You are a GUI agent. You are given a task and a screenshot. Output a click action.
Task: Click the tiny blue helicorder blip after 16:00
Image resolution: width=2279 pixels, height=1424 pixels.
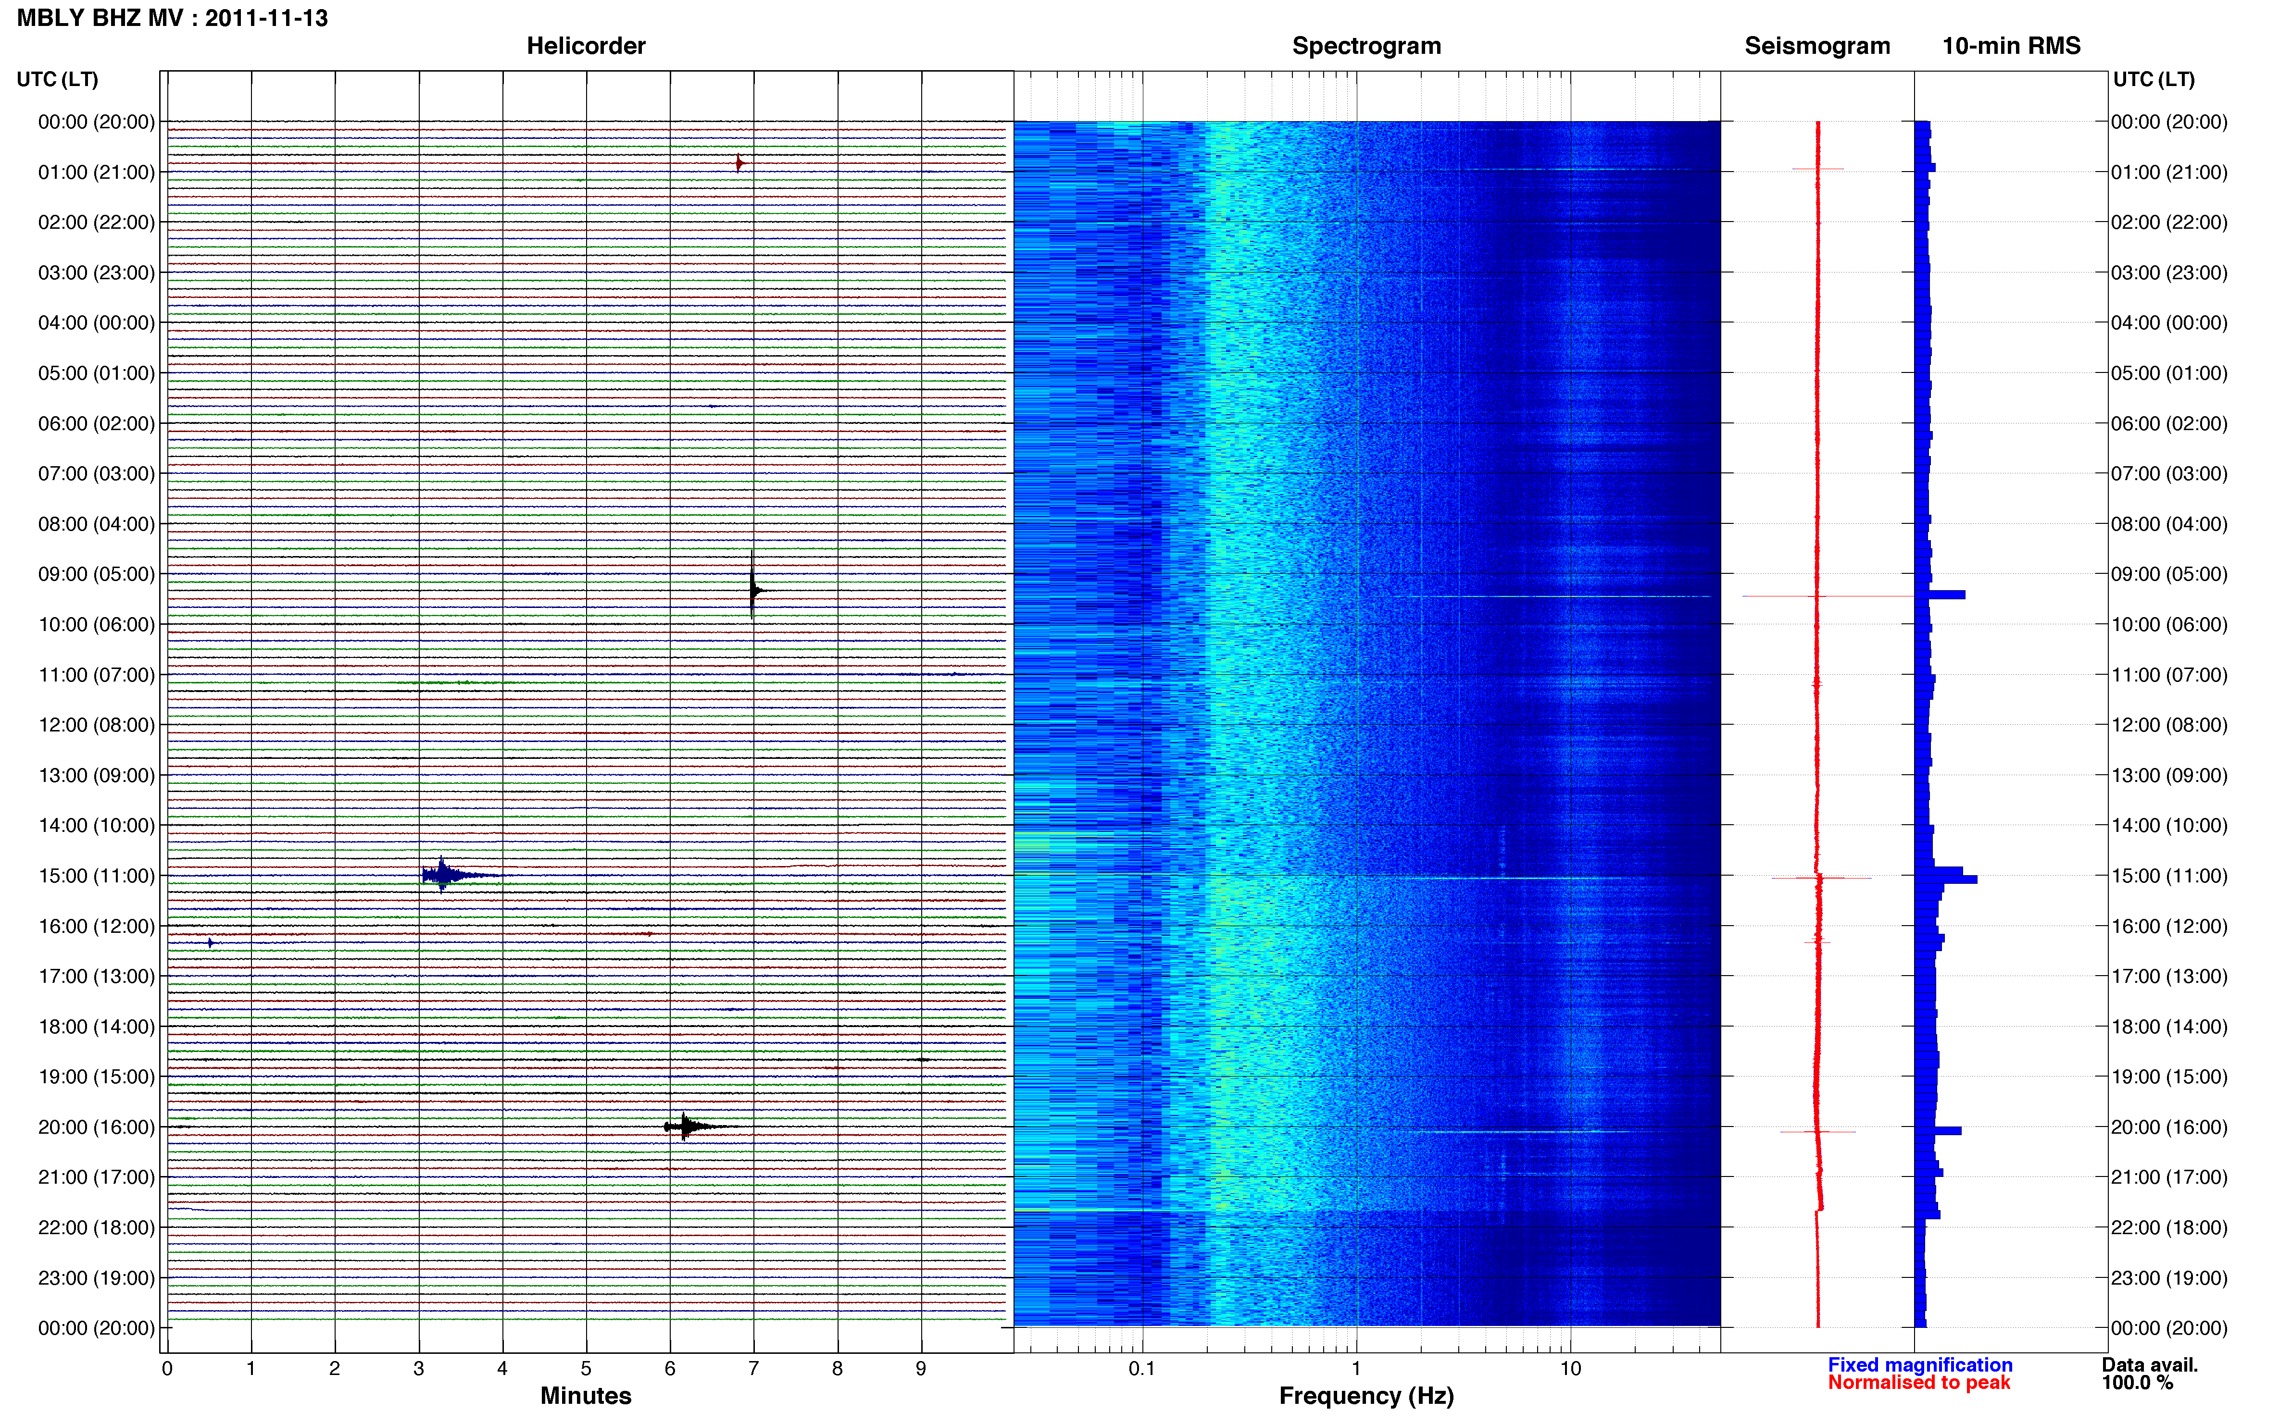point(210,943)
